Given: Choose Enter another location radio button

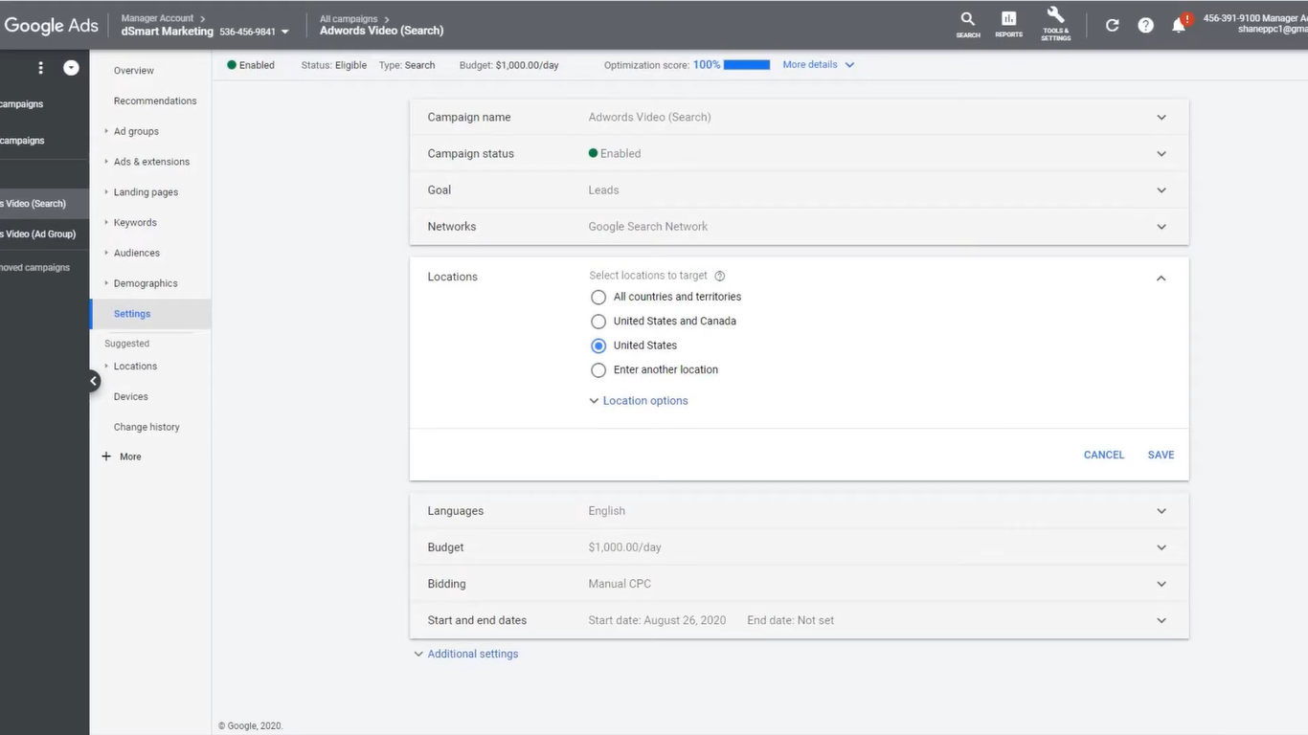Looking at the screenshot, I should [x=598, y=370].
